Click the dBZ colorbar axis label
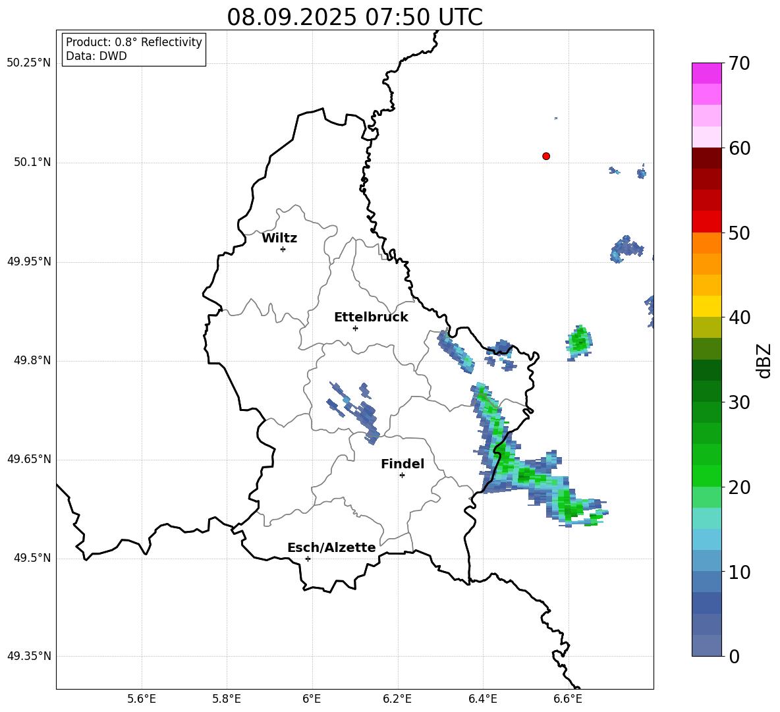Screen dimensions: 780x712 point(764,361)
